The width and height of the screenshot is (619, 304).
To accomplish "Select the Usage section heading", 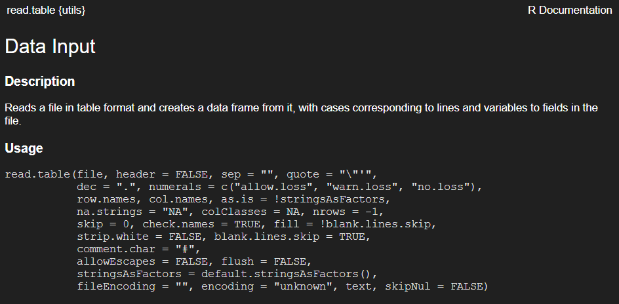I will tap(24, 148).
